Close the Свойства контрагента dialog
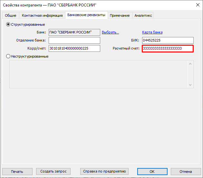Image resolution: width=203 pixels, height=178 pixels. click(x=198, y=5)
